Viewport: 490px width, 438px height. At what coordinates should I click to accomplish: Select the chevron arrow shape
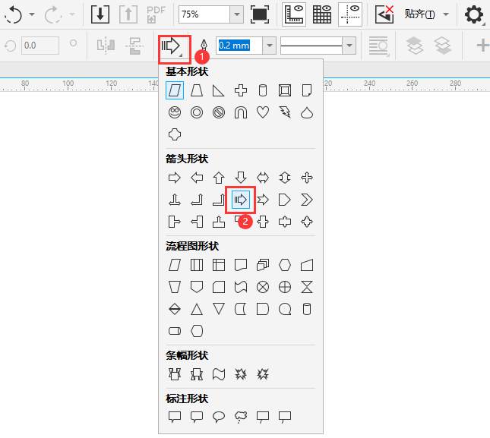[x=307, y=200]
